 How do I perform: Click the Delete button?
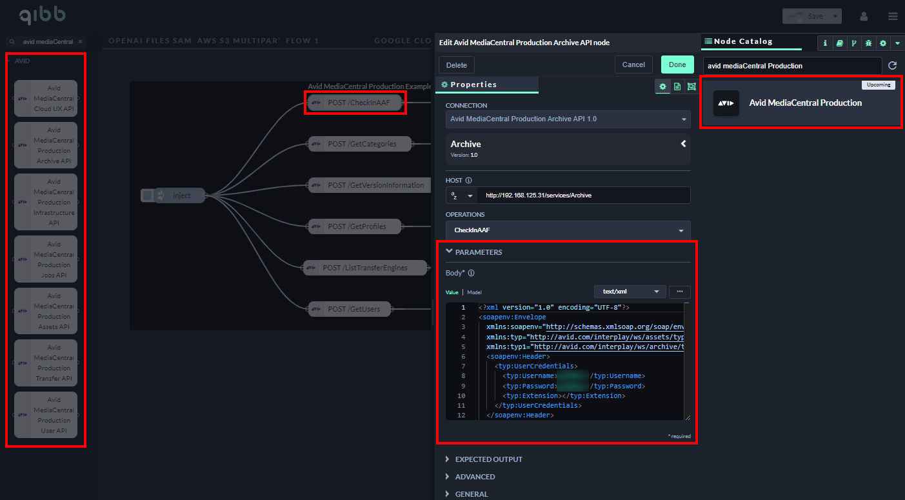coord(457,65)
